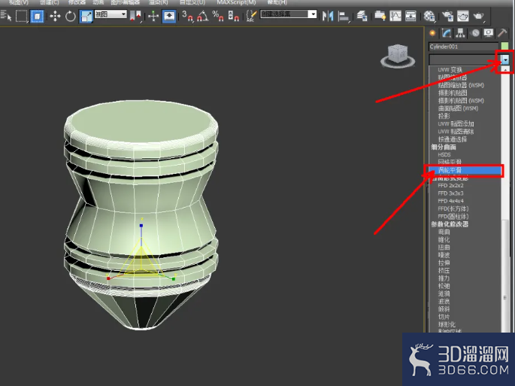
Task: Click the Cylinder001 object name field
Action: pos(463,47)
